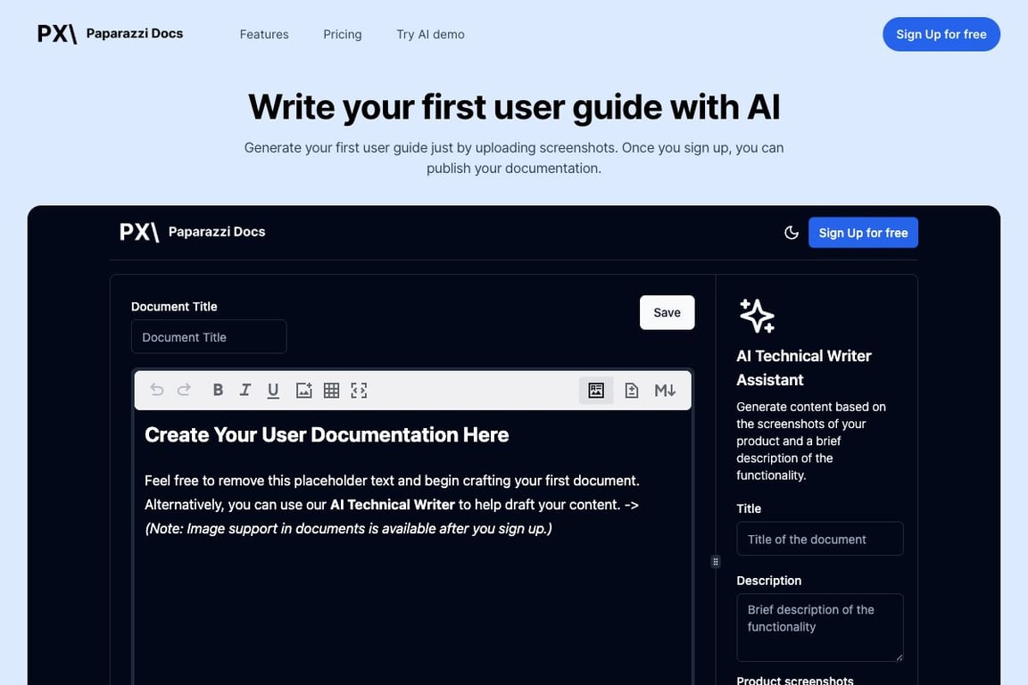The height and width of the screenshot is (685, 1028).
Task: Insert an image via toolbar icon
Action: point(303,390)
